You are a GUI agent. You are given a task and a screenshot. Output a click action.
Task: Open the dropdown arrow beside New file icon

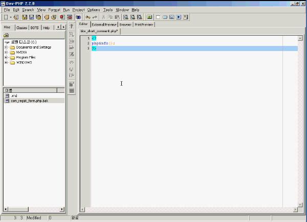pos(11,17)
